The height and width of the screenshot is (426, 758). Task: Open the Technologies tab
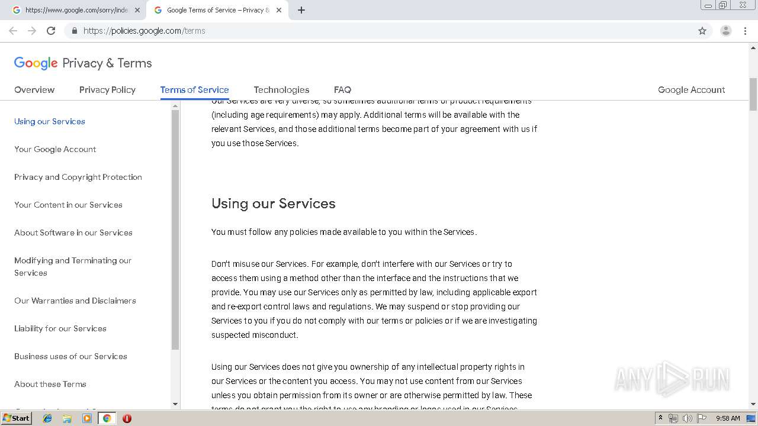click(281, 90)
